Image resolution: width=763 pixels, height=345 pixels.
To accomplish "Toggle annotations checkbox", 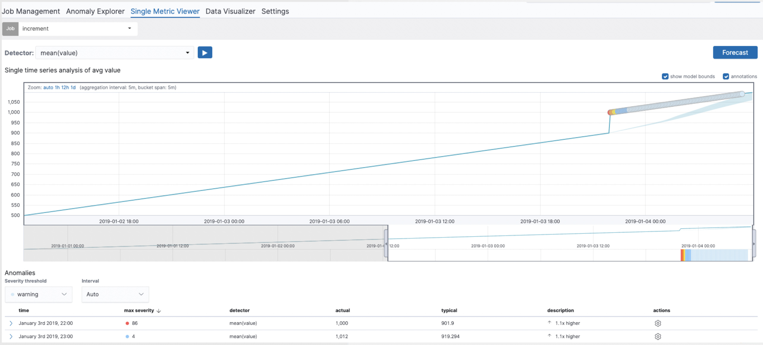I will click(x=726, y=76).
